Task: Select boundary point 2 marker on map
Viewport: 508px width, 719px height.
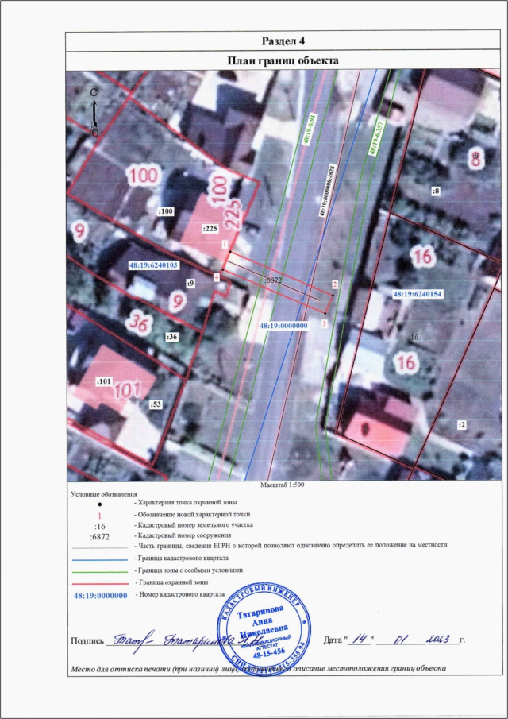Action: click(x=335, y=285)
